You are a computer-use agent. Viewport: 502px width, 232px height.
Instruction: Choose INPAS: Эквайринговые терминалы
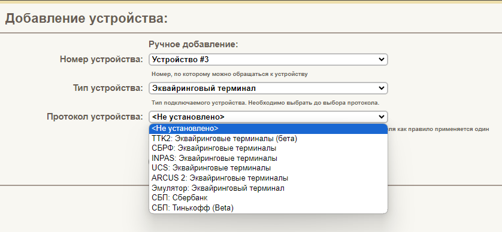268,158
